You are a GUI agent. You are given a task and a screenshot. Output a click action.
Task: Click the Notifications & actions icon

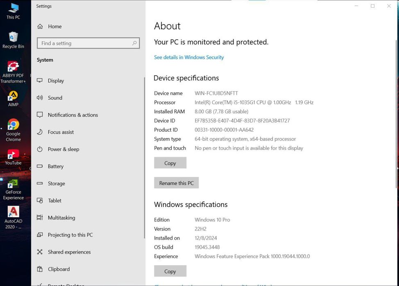coord(40,115)
